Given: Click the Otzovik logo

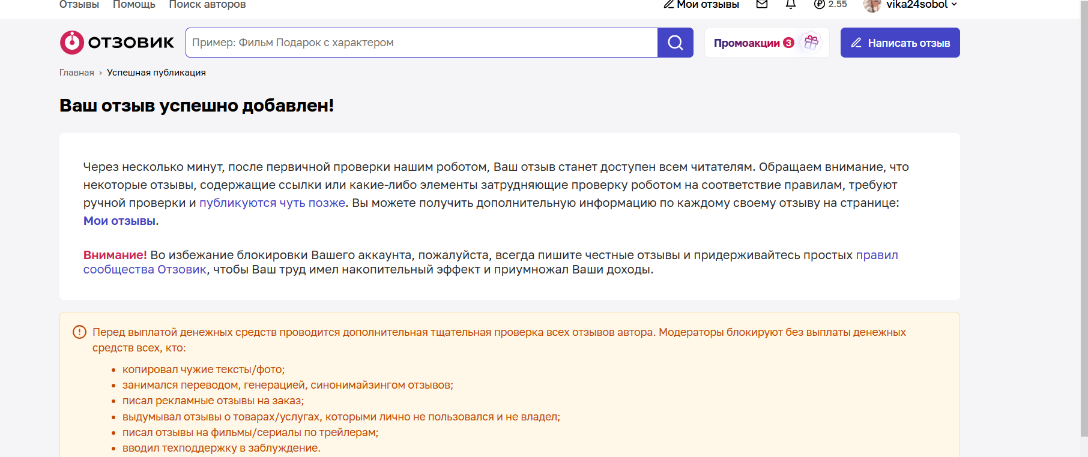Looking at the screenshot, I should click(117, 43).
